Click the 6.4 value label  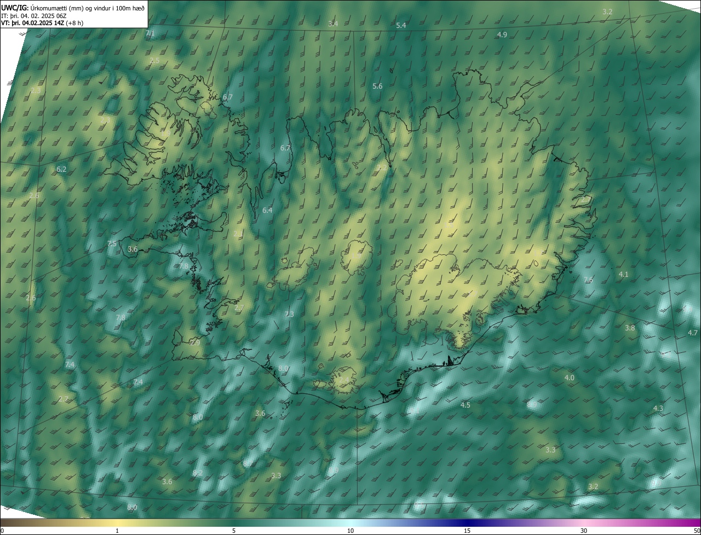coord(267,210)
